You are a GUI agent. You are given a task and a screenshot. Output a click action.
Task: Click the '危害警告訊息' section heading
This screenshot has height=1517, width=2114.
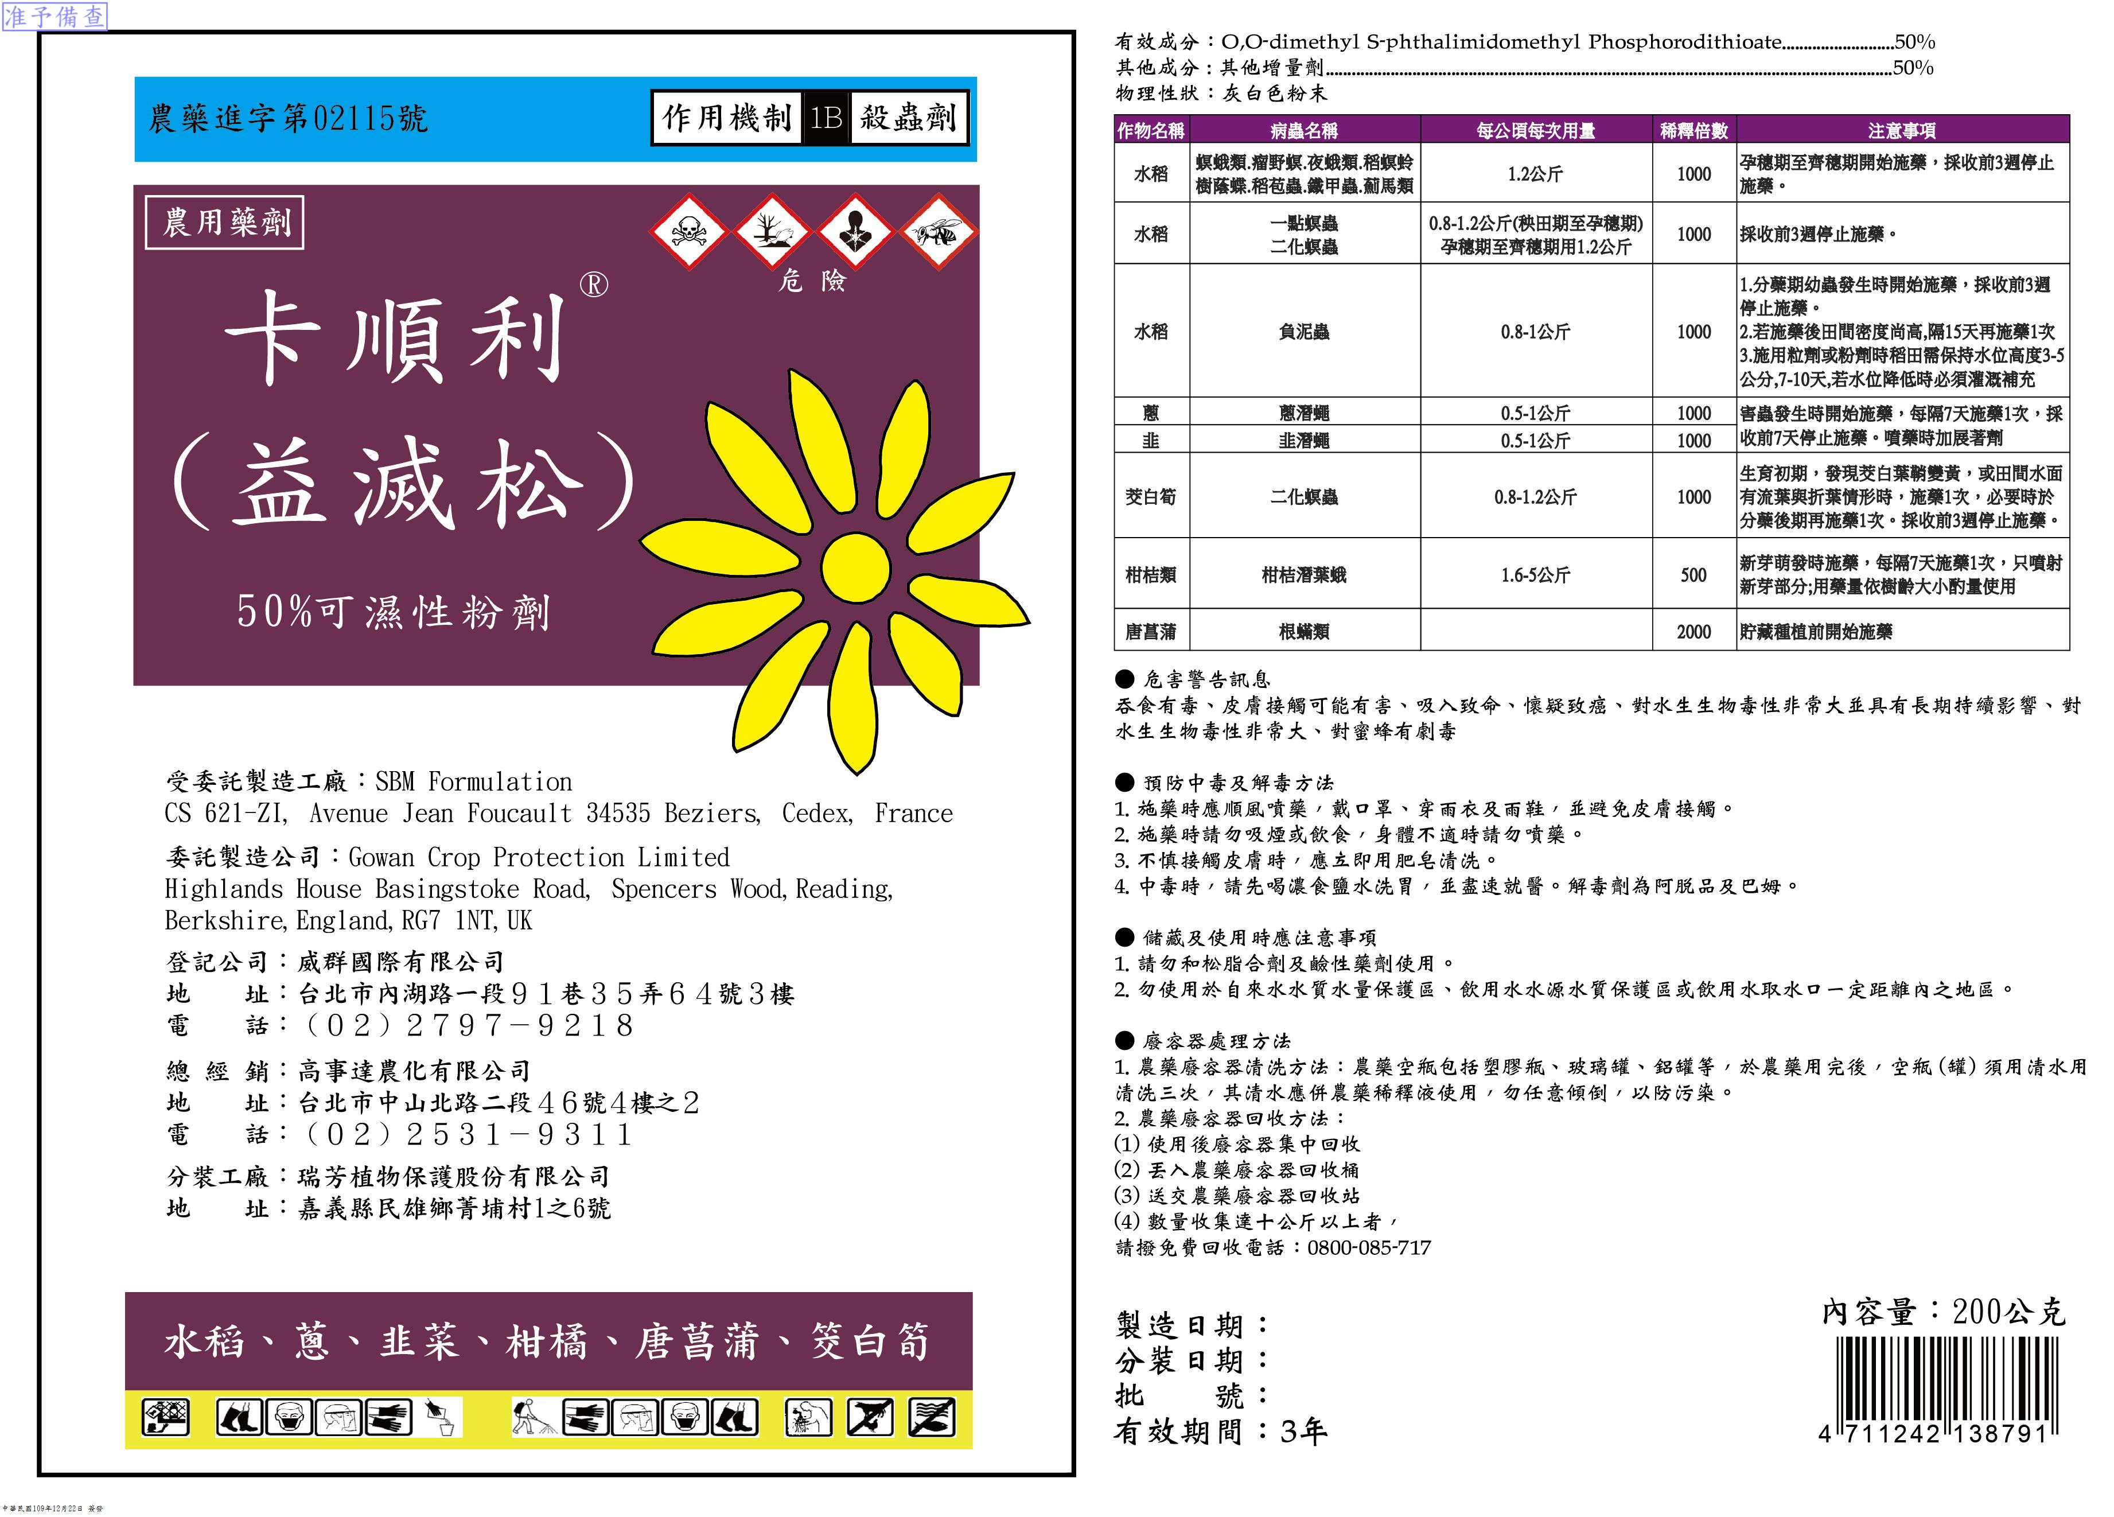tap(1193, 680)
